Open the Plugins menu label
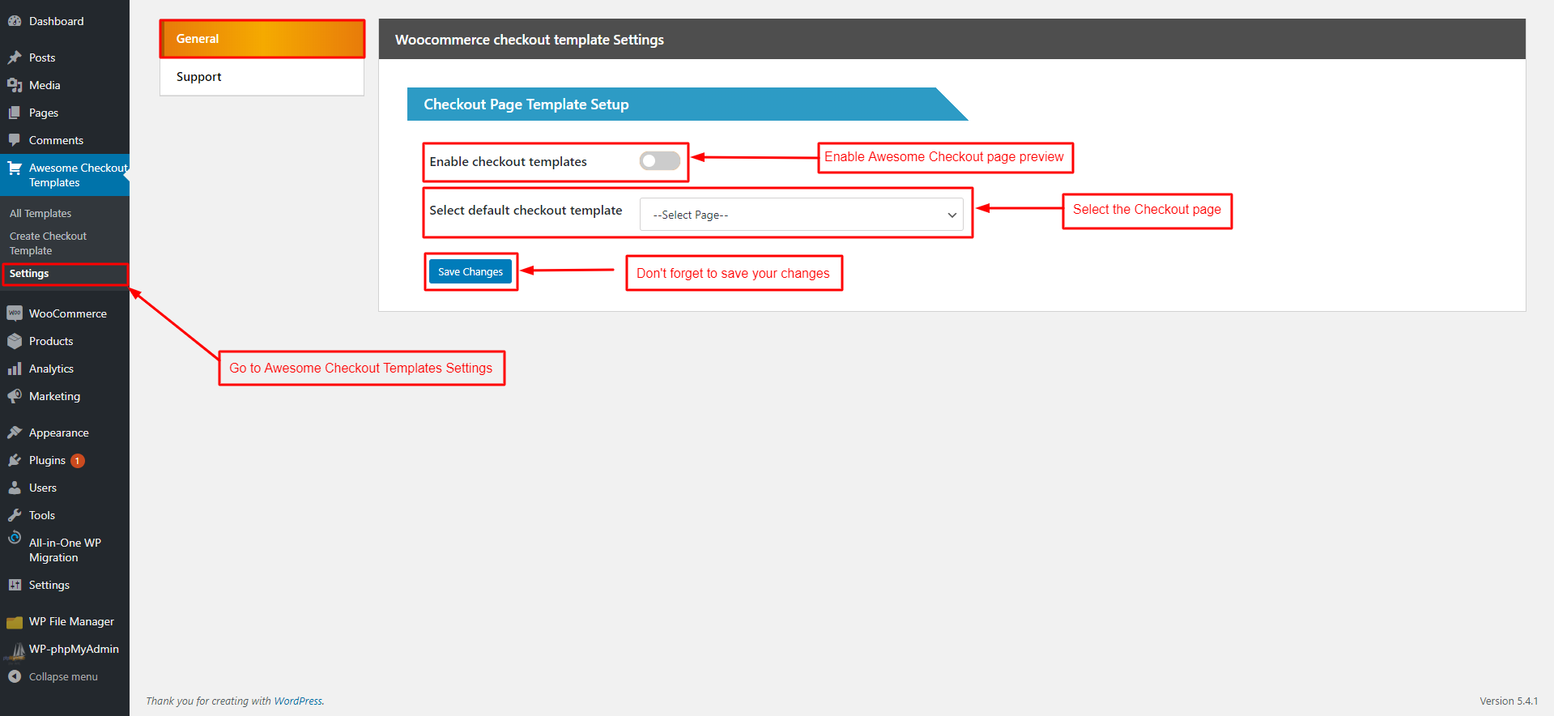This screenshot has width=1554, height=716. [x=47, y=460]
